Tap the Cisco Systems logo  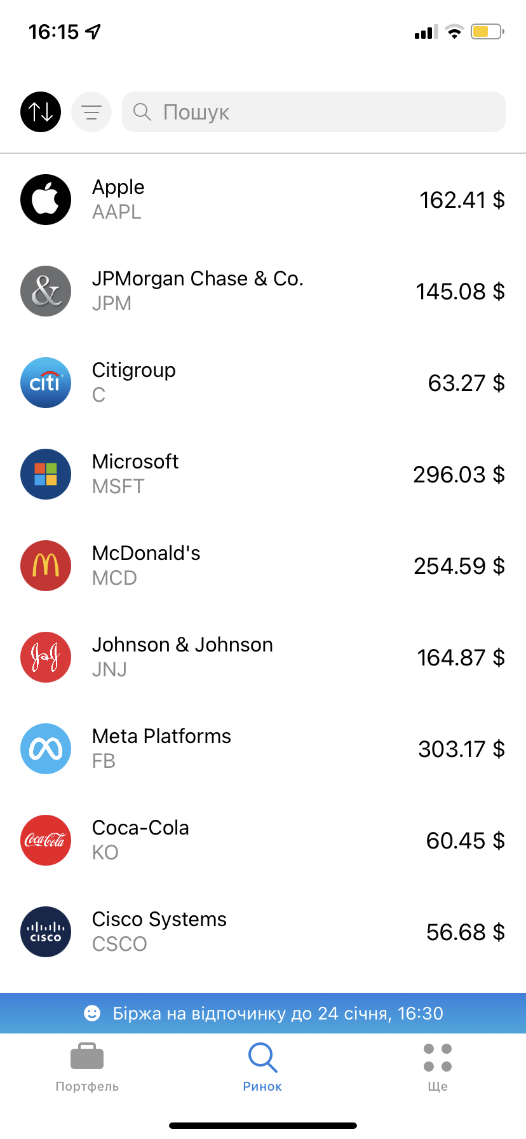pos(46,932)
